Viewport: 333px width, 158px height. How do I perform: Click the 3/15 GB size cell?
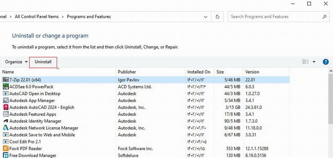coord(233,107)
